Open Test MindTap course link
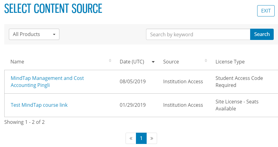The width and height of the screenshot is (278, 147). pyautogui.click(x=39, y=105)
